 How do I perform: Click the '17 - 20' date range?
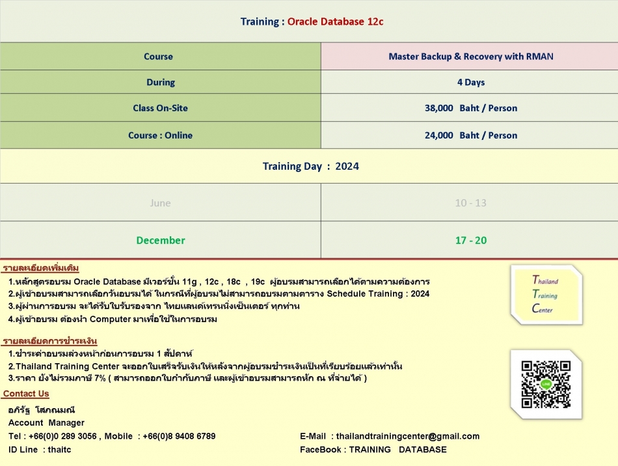[471, 240]
